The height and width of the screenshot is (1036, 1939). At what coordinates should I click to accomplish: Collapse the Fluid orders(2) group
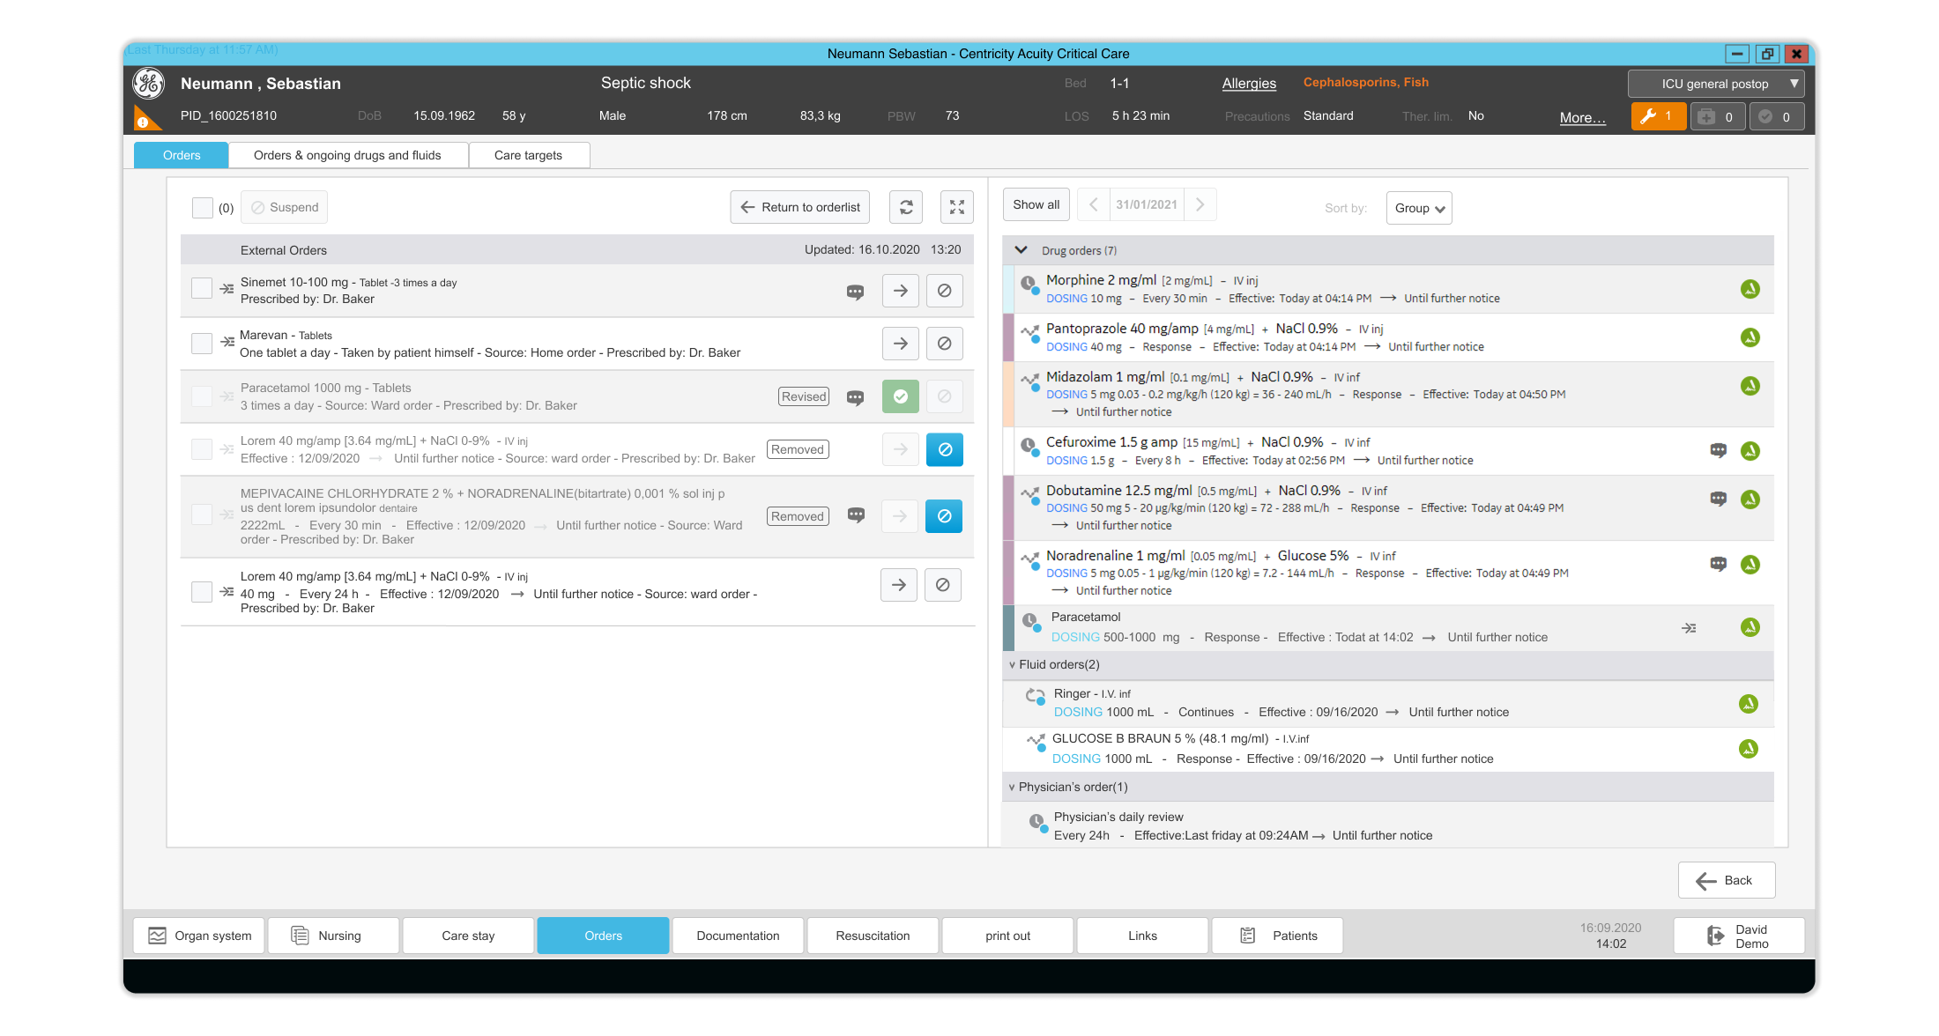coord(1012,665)
